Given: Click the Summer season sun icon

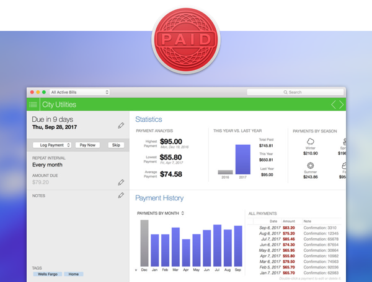Looking at the screenshot, I should tap(311, 165).
